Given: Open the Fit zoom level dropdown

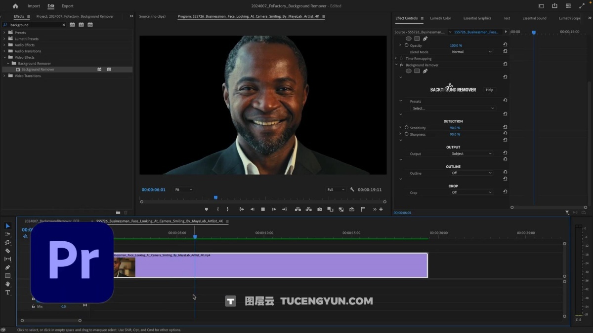Looking at the screenshot, I should click(x=183, y=189).
